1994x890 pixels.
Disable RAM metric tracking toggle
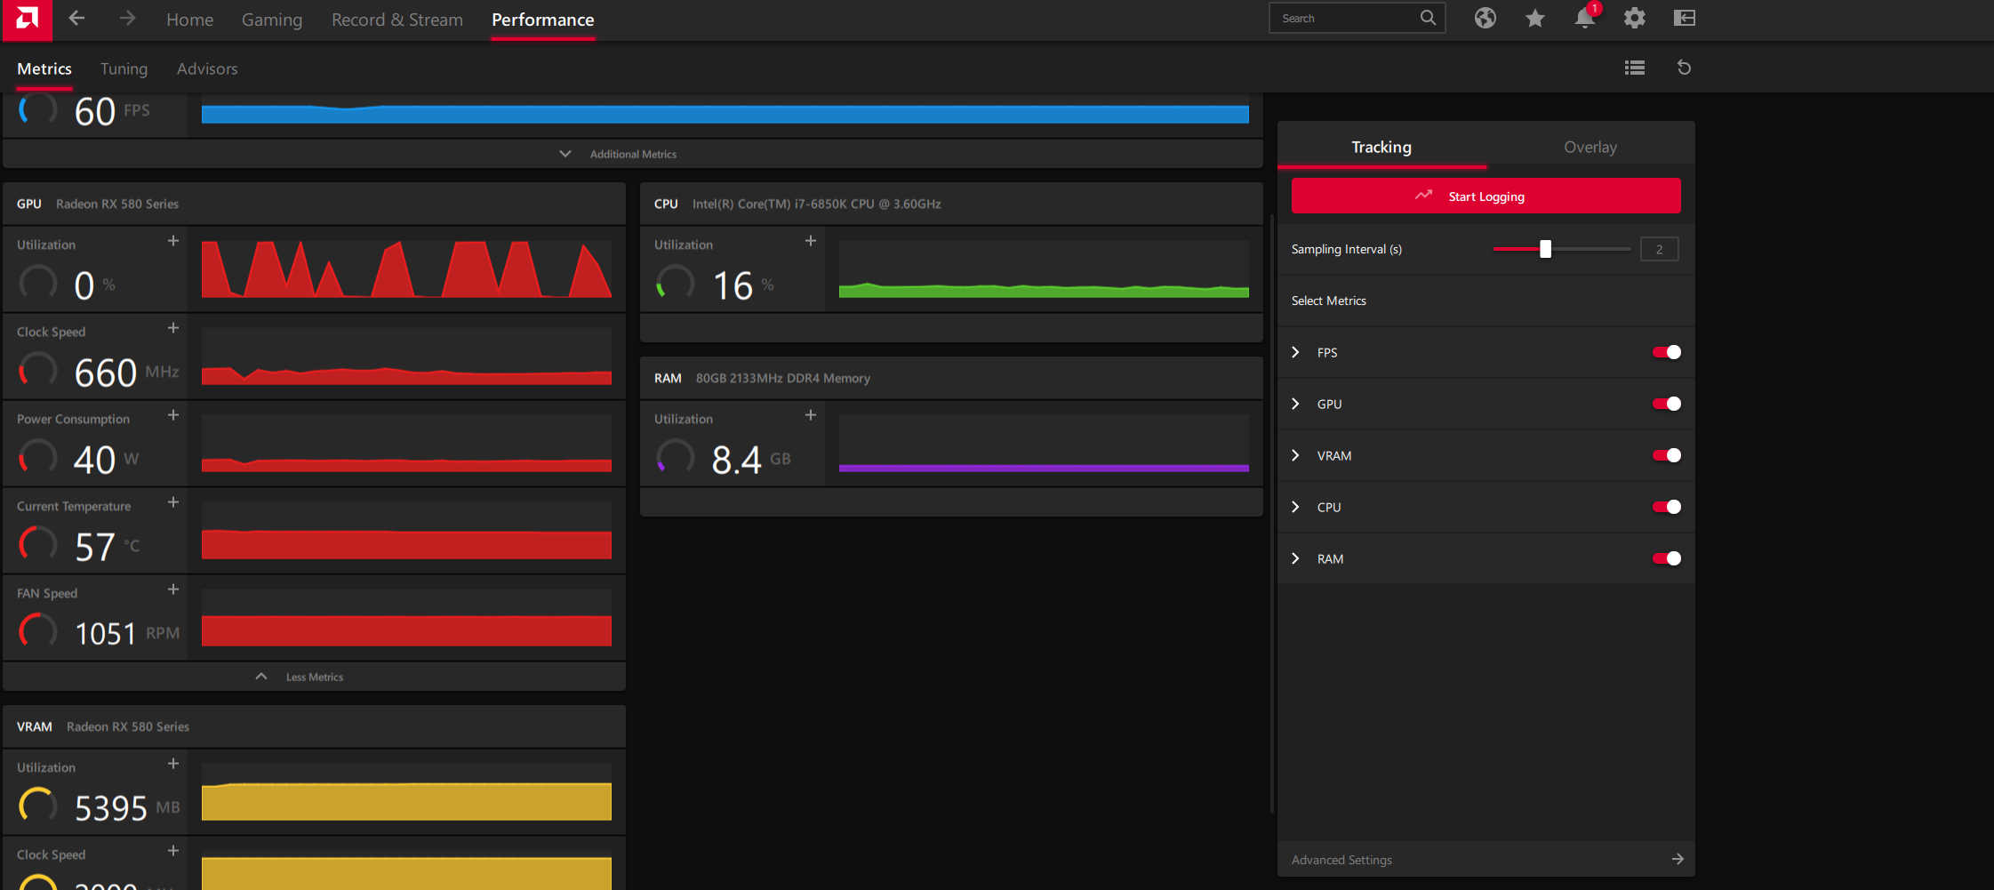tap(1667, 558)
